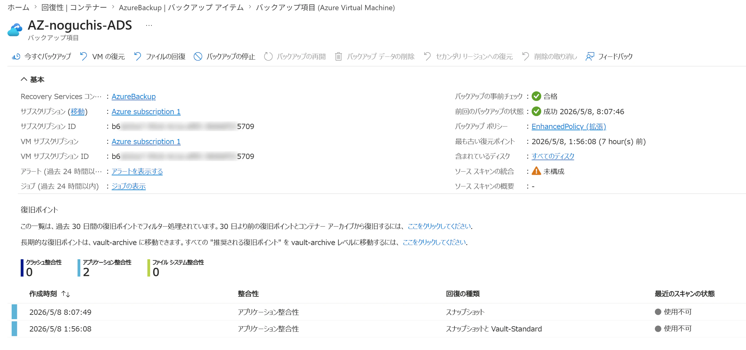Click status dot for 8:07:49 recovery point
The width and height of the screenshot is (746, 350).
[x=658, y=312]
